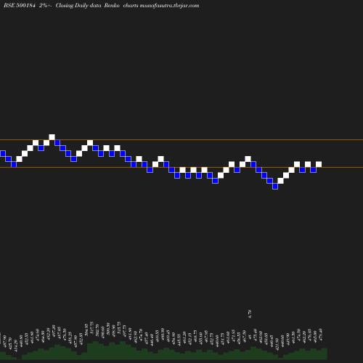
Task: Click the last green volume bar at the right end
Action: pyautogui.click(x=325, y=354)
